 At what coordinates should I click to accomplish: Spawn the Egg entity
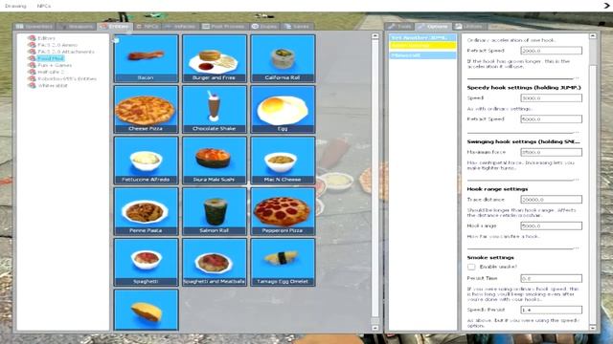pos(283,109)
